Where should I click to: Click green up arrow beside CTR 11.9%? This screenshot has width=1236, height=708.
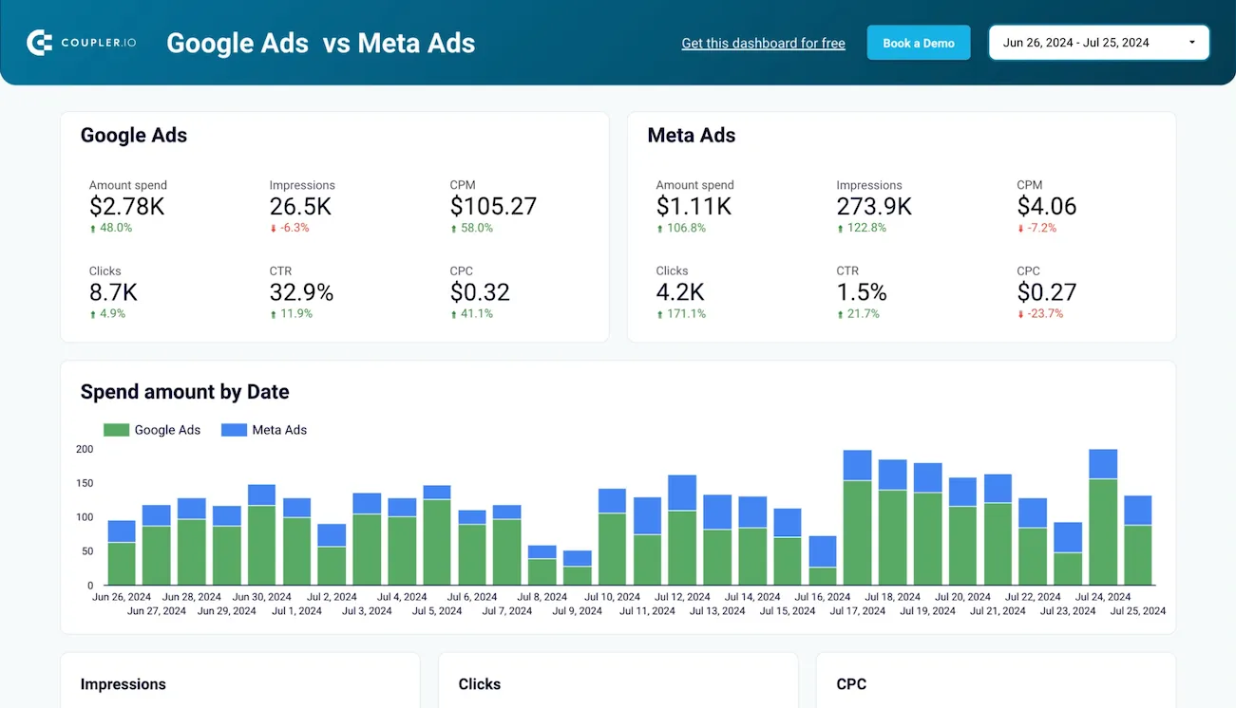coord(272,313)
